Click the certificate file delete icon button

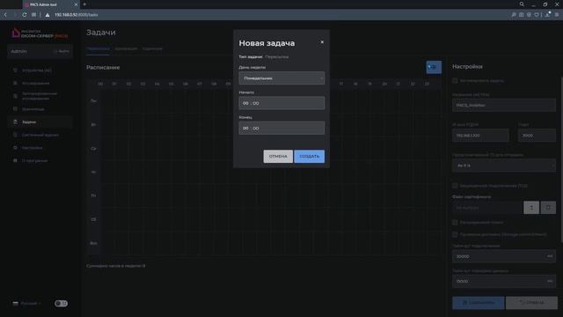click(548, 208)
